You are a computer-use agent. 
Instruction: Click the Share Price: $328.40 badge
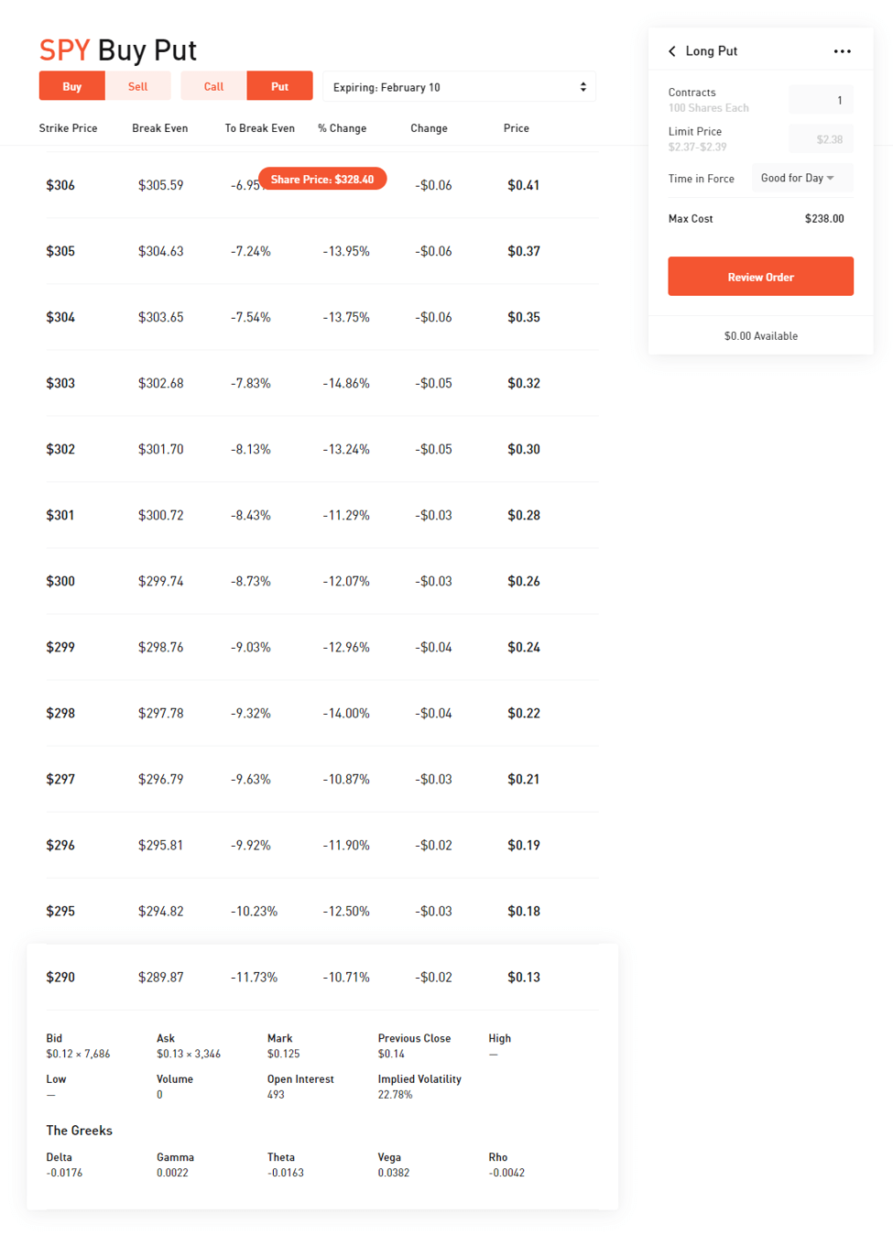pyautogui.click(x=322, y=179)
